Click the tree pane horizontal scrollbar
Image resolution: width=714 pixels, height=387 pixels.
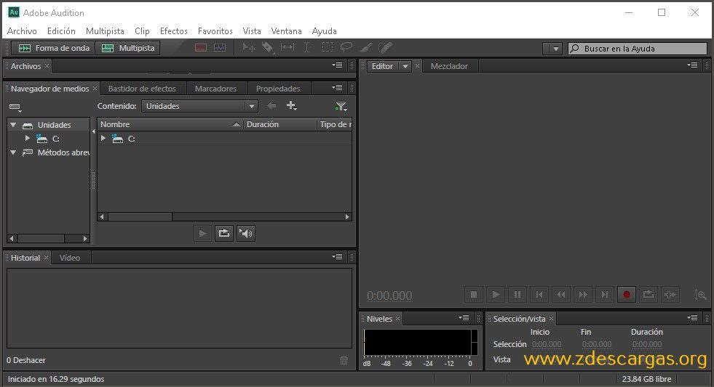pos(48,238)
